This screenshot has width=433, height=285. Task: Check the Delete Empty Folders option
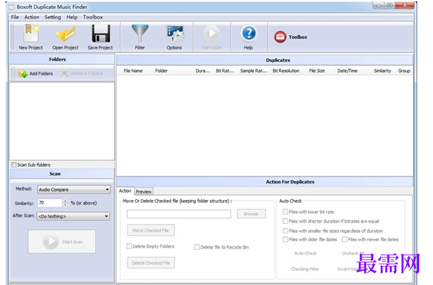tap(129, 246)
